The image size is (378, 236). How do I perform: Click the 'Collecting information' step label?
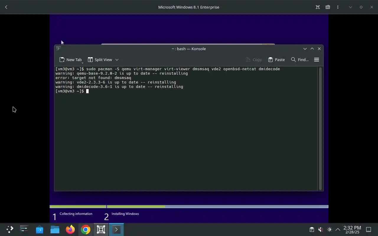coord(76,214)
